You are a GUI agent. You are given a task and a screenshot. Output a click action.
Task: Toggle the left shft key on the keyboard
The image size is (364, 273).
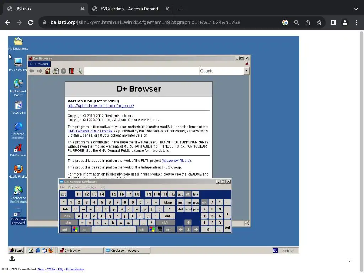pos(69,223)
